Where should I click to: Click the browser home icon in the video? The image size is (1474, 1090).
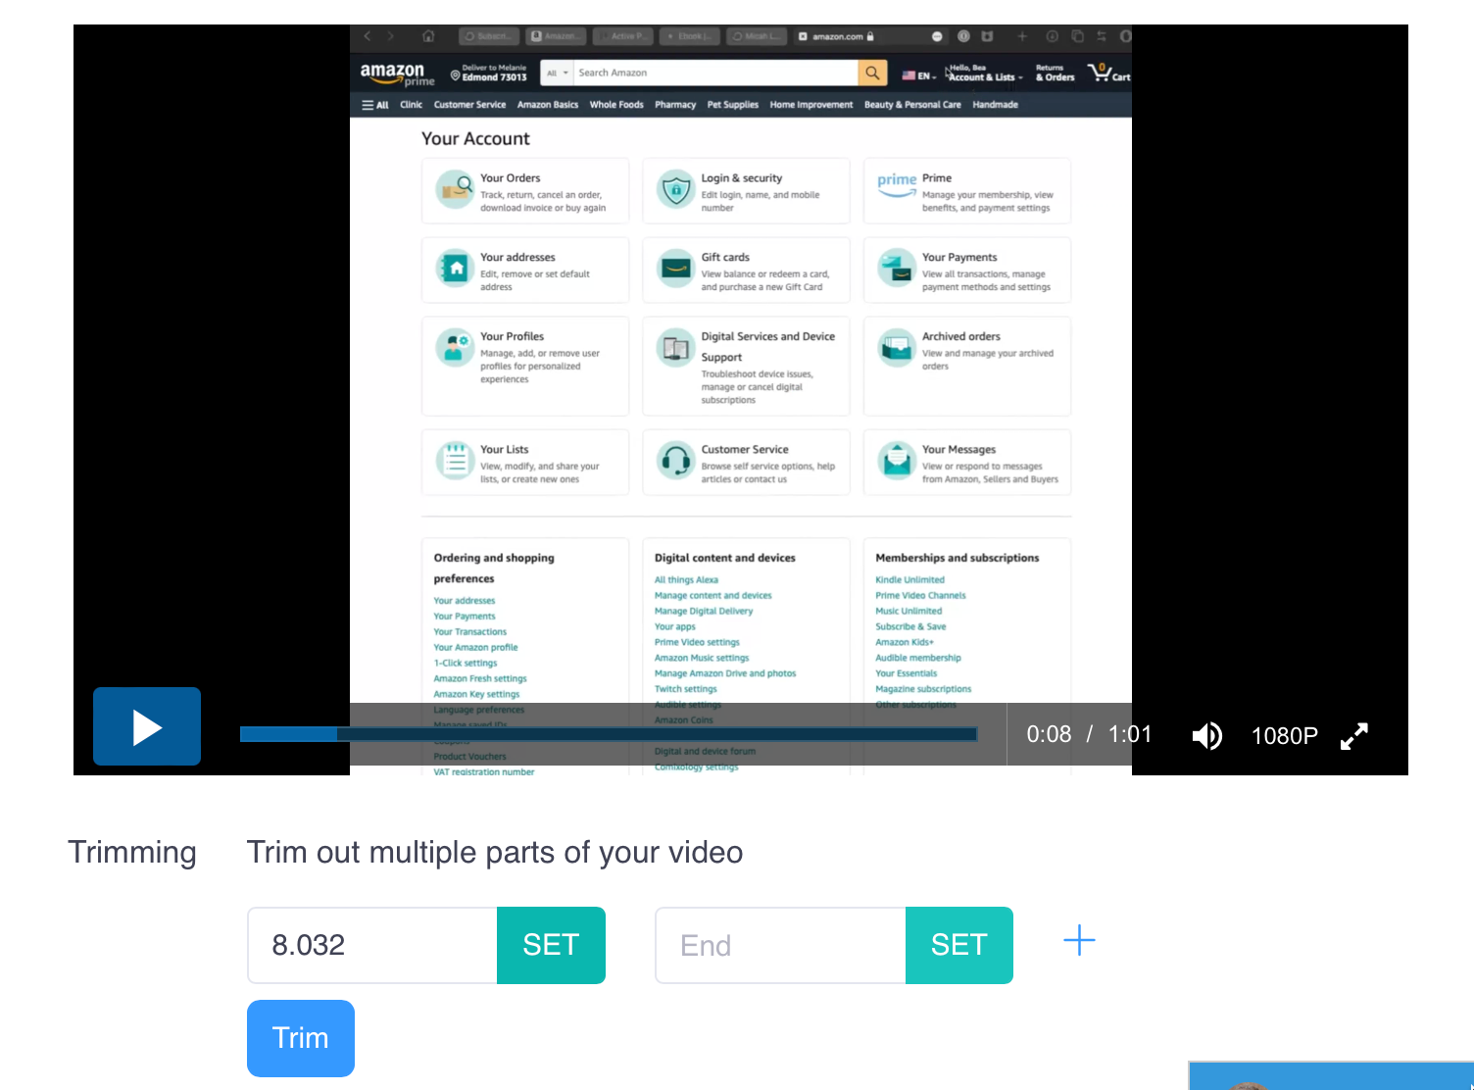[x=428, y=36]
